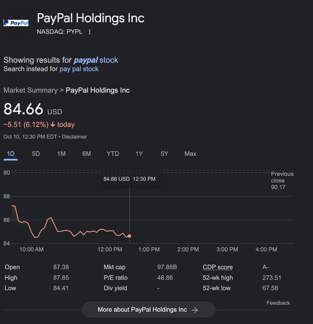Send Feedback on the stock card
The height and width of the screenshot is (324, 313).
[278, 303]
